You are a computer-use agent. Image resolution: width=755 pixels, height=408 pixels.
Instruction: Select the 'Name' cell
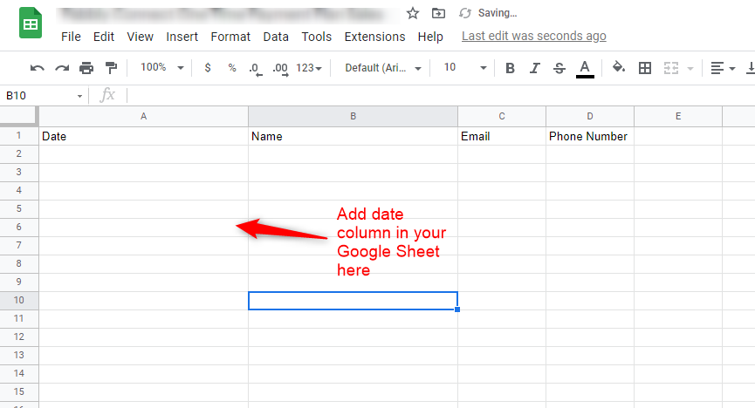tap(353, 136)
